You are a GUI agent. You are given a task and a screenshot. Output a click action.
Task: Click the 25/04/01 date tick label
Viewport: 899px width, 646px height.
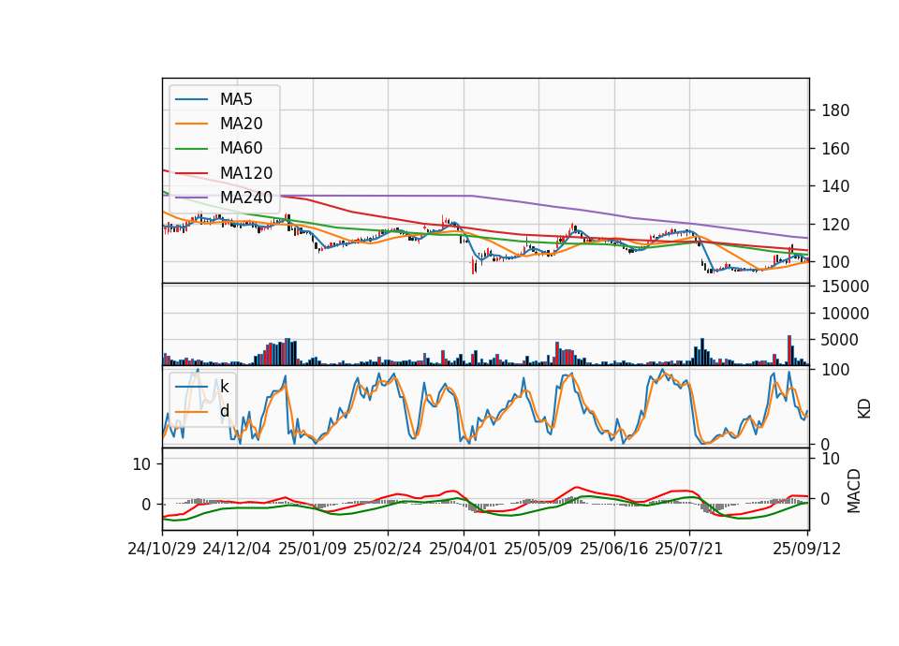coord(464,550)
